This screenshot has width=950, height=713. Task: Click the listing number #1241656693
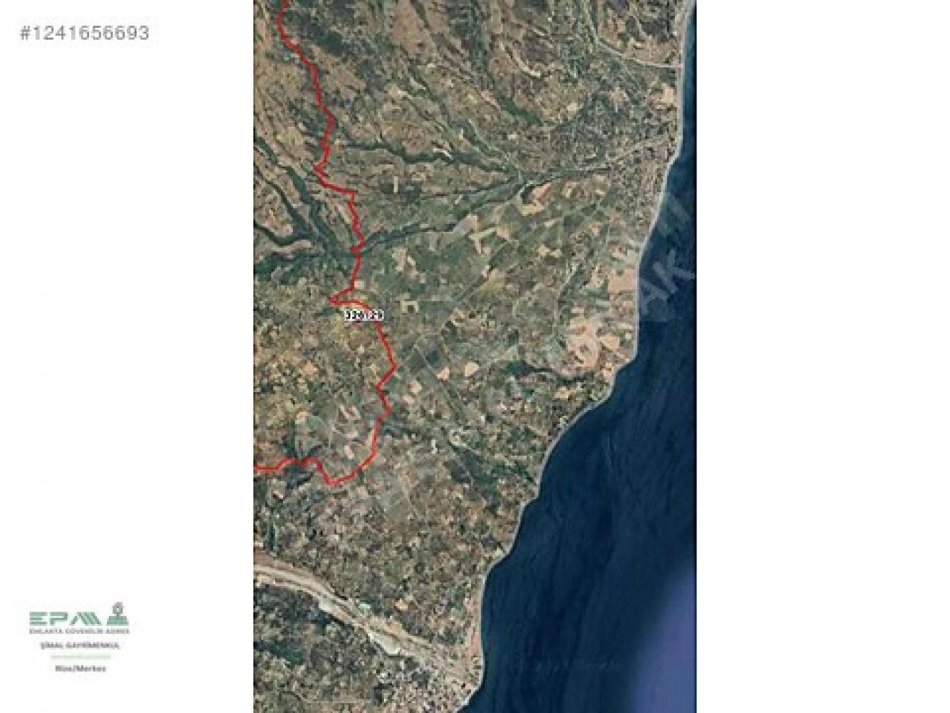[x=85, y=34]
